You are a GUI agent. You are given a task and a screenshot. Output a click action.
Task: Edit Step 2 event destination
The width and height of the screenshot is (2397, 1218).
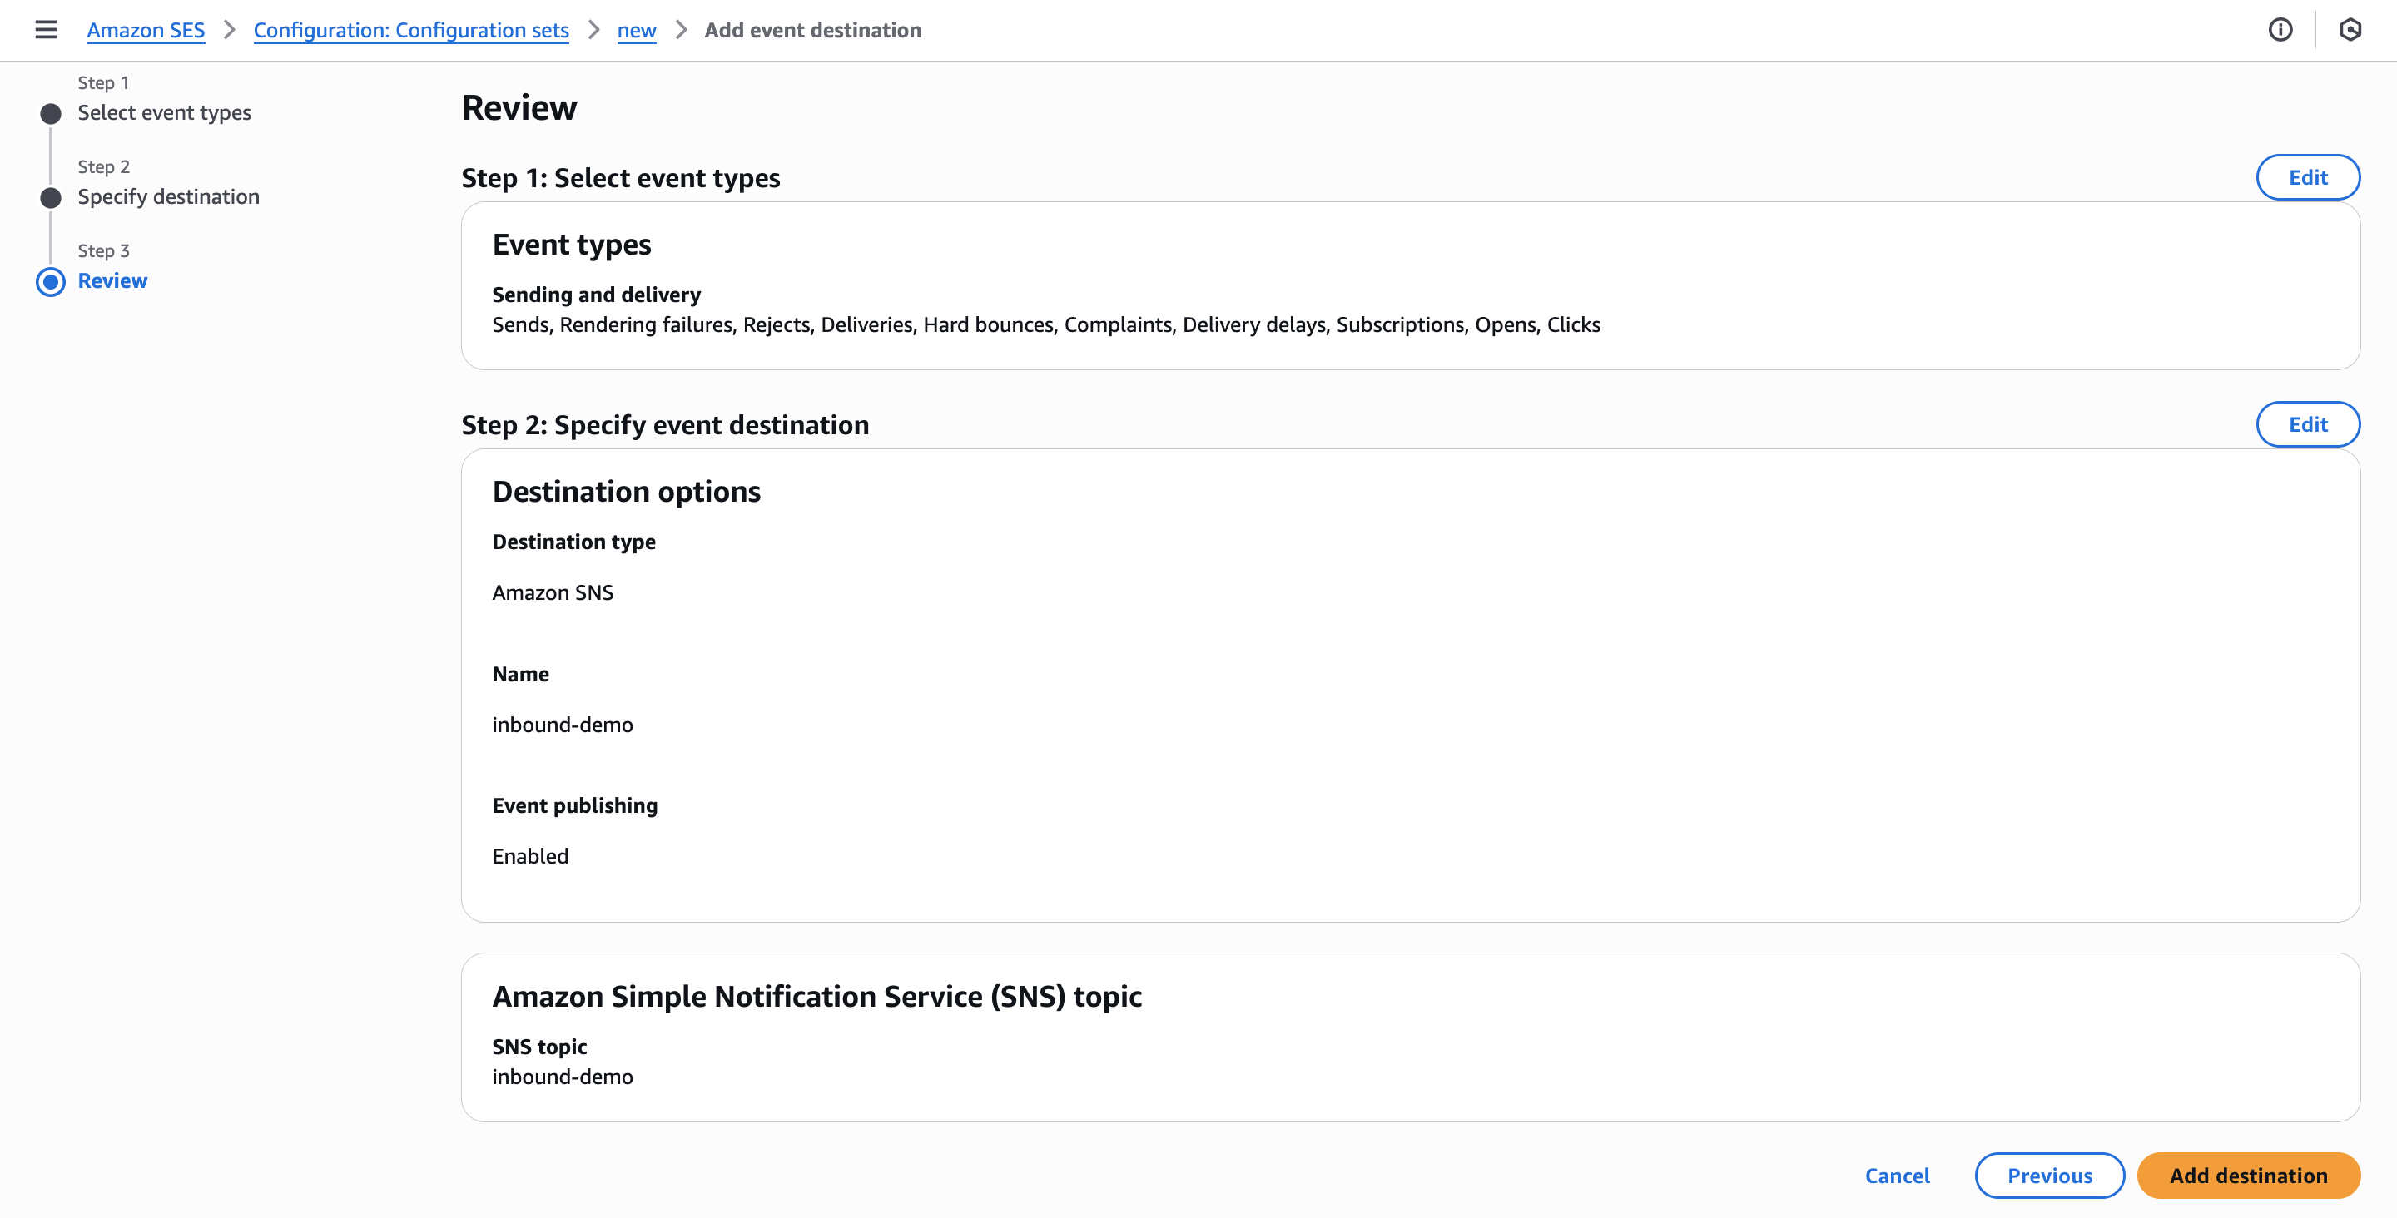(x=2307, y=424)
